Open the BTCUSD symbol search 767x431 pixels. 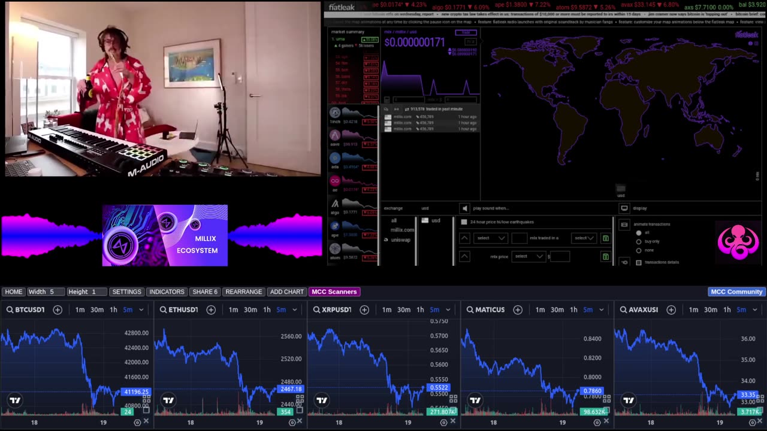[x=25, y=309]
